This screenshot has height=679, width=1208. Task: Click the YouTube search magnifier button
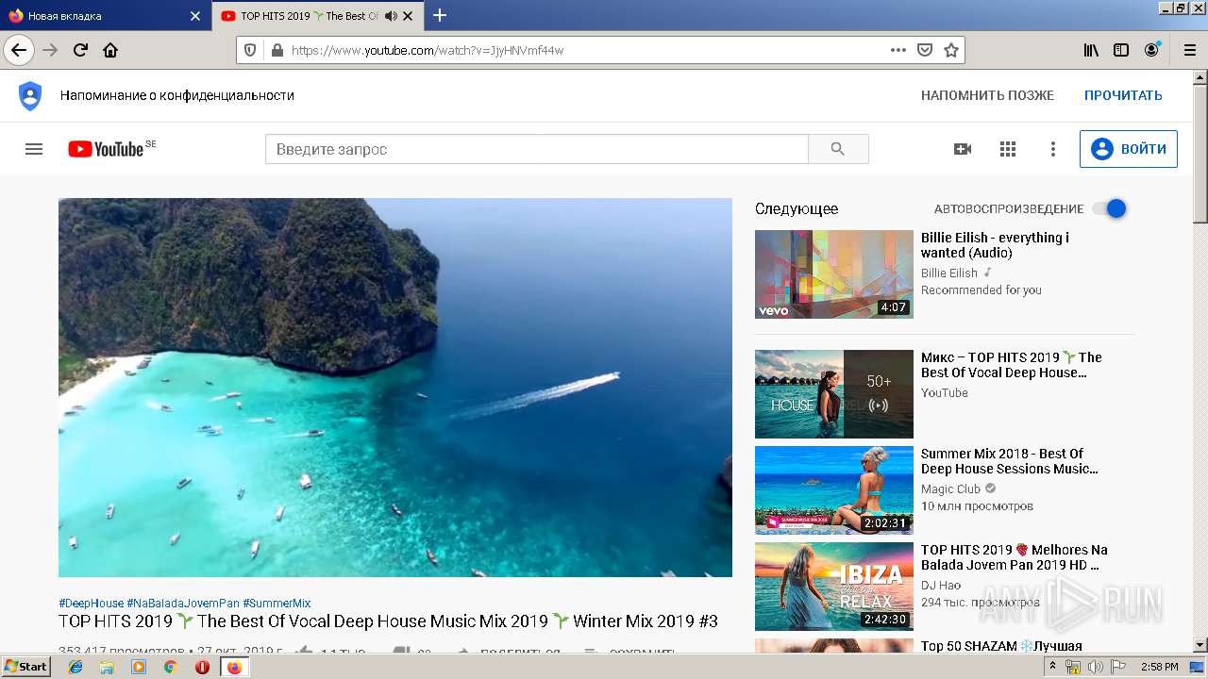point(838,149)
